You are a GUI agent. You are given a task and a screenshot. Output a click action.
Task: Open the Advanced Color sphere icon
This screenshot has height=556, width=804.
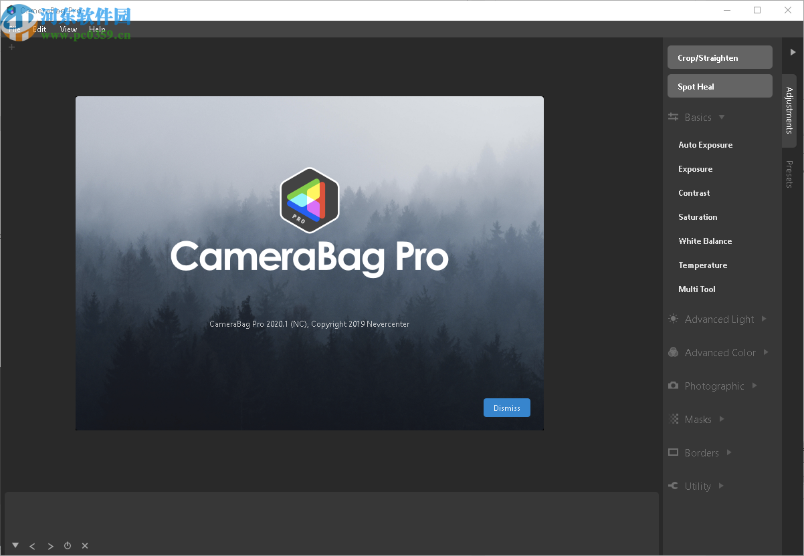pyautogui.click(x=672, y=352)
